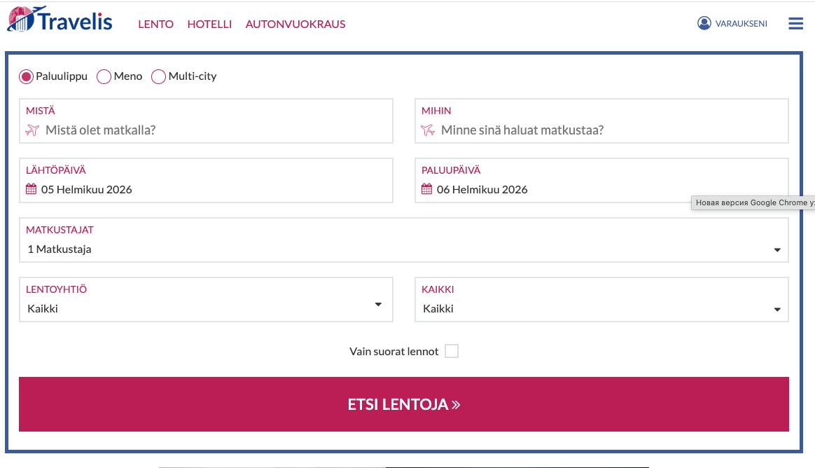Image resolution: width=815 pixels, height=468 pixels.
Task: Click the calendar icon for Paluupäivä
Action: [x=426, y=189]
